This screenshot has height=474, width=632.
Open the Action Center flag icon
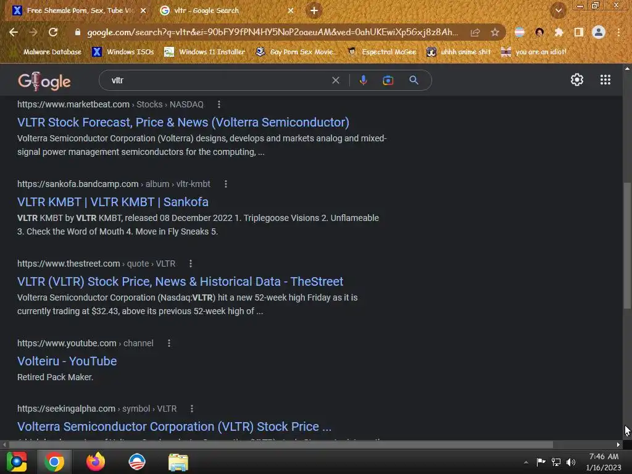pyautogui.click(x=541, y=462)
